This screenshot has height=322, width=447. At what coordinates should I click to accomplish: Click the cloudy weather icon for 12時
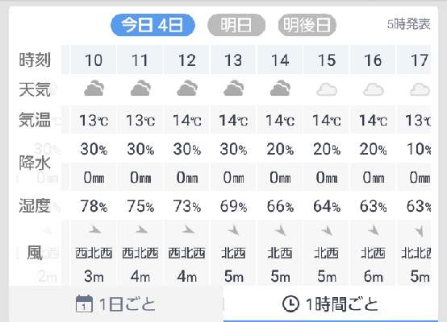(x=187, y=89)
